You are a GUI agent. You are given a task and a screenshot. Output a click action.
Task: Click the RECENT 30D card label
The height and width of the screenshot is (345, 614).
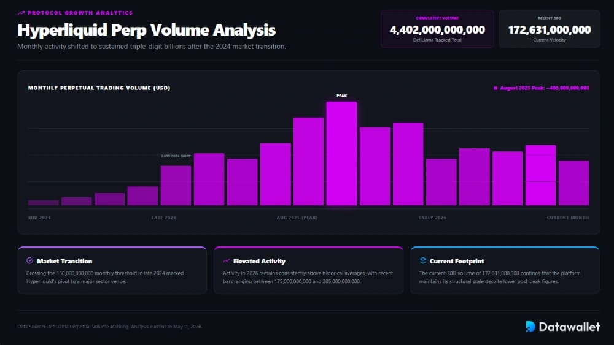(x=550, y=18)
